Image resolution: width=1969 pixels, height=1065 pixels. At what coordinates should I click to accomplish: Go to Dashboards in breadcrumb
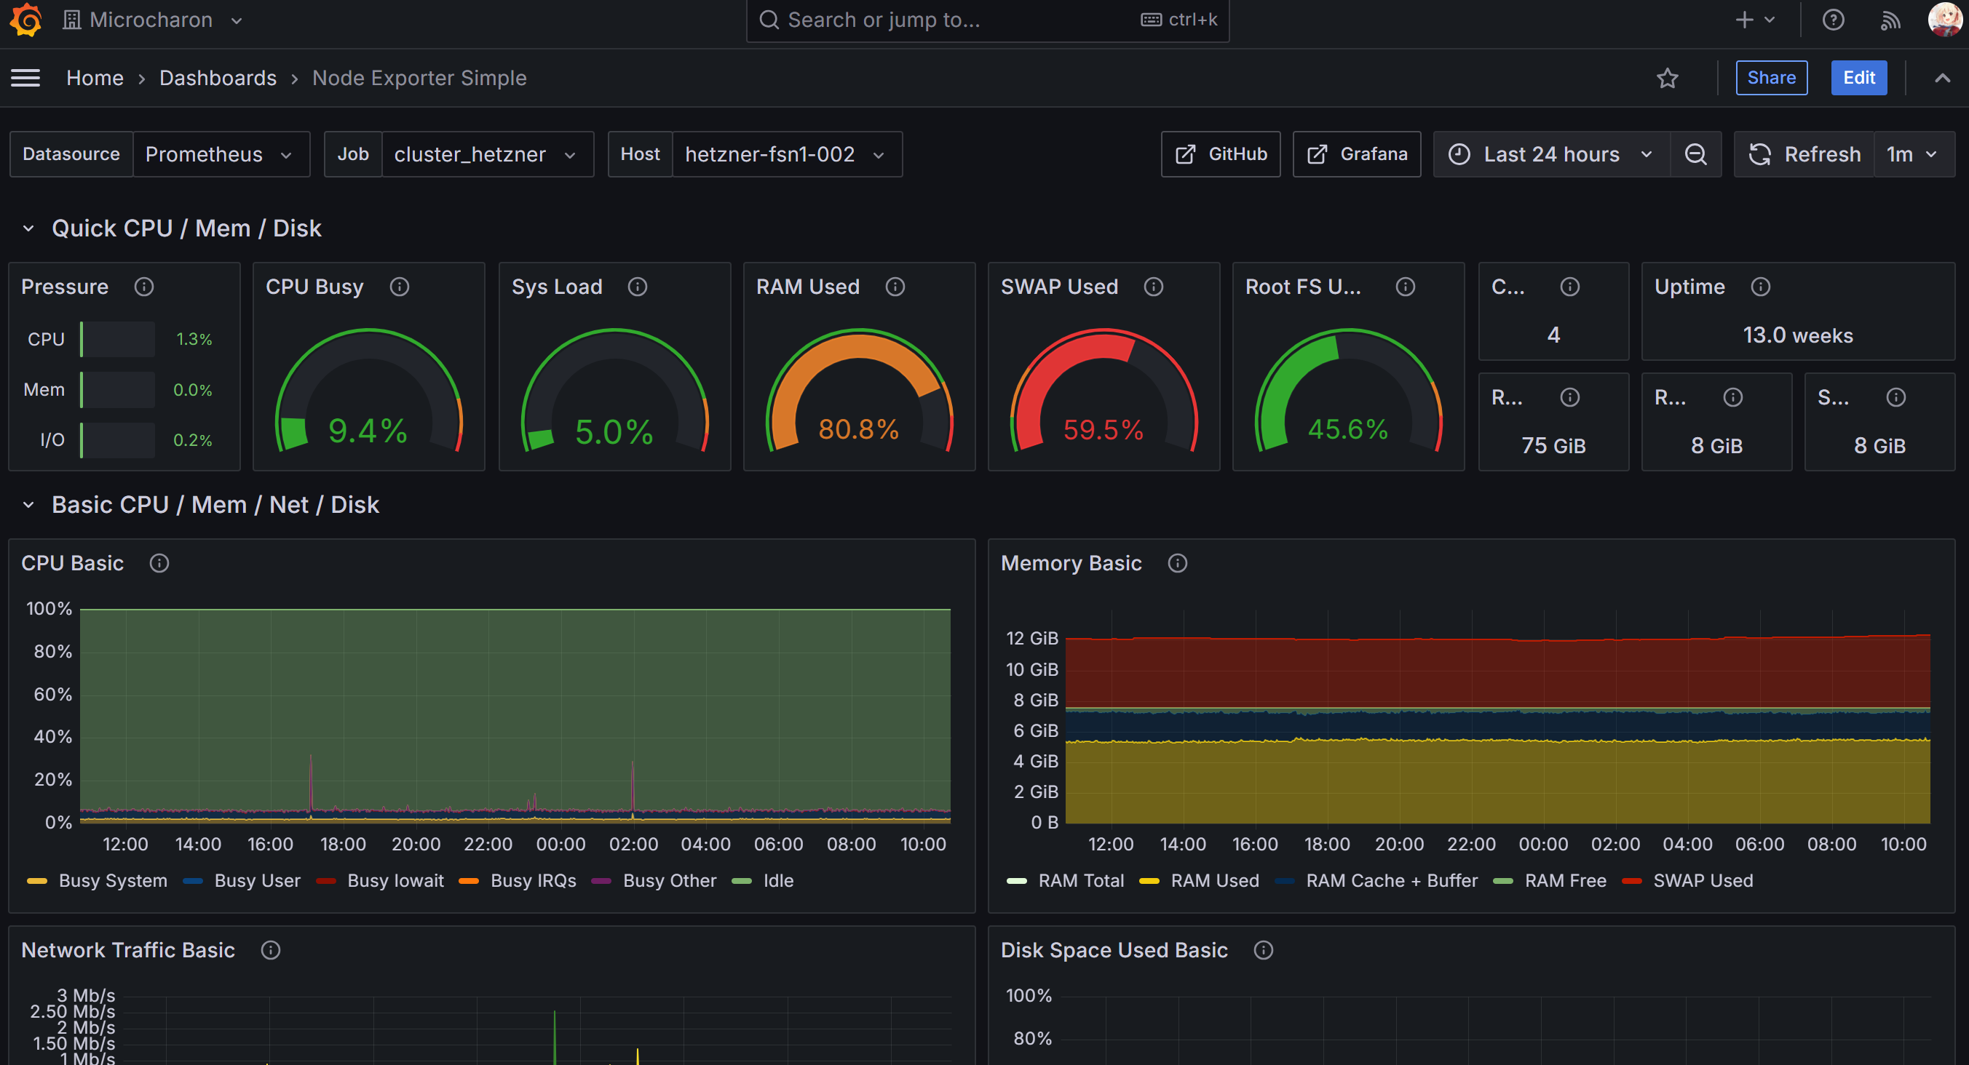218,78
